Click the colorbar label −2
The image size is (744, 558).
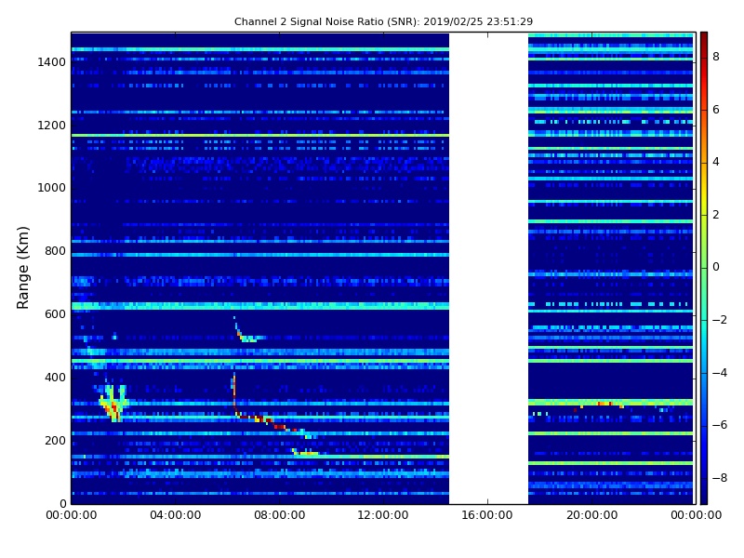[x=719, y=320]
